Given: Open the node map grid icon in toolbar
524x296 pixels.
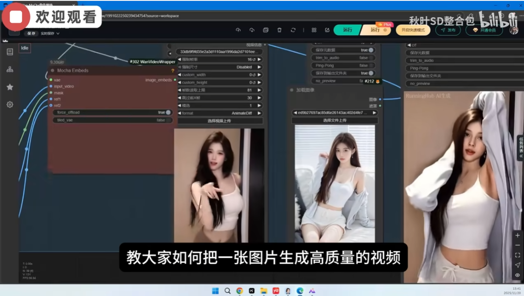Looking at the screenshot, I should 314,29.
